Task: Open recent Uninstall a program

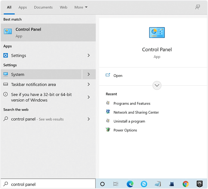Action: [x=129, y=121]
